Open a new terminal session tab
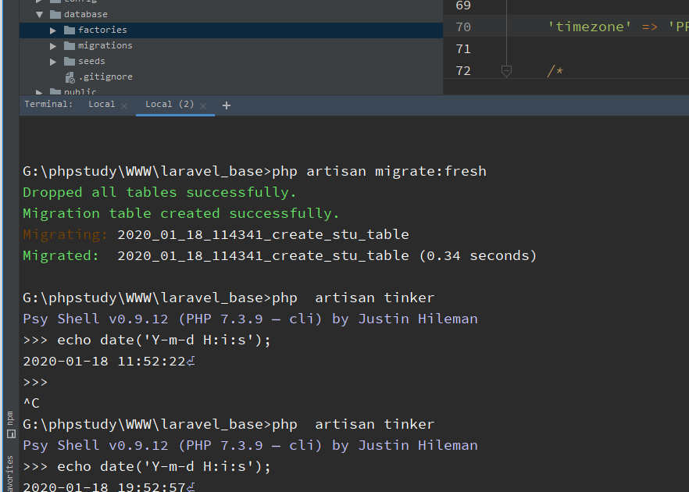Screen dimensions: 689x492 pos(227,105)
